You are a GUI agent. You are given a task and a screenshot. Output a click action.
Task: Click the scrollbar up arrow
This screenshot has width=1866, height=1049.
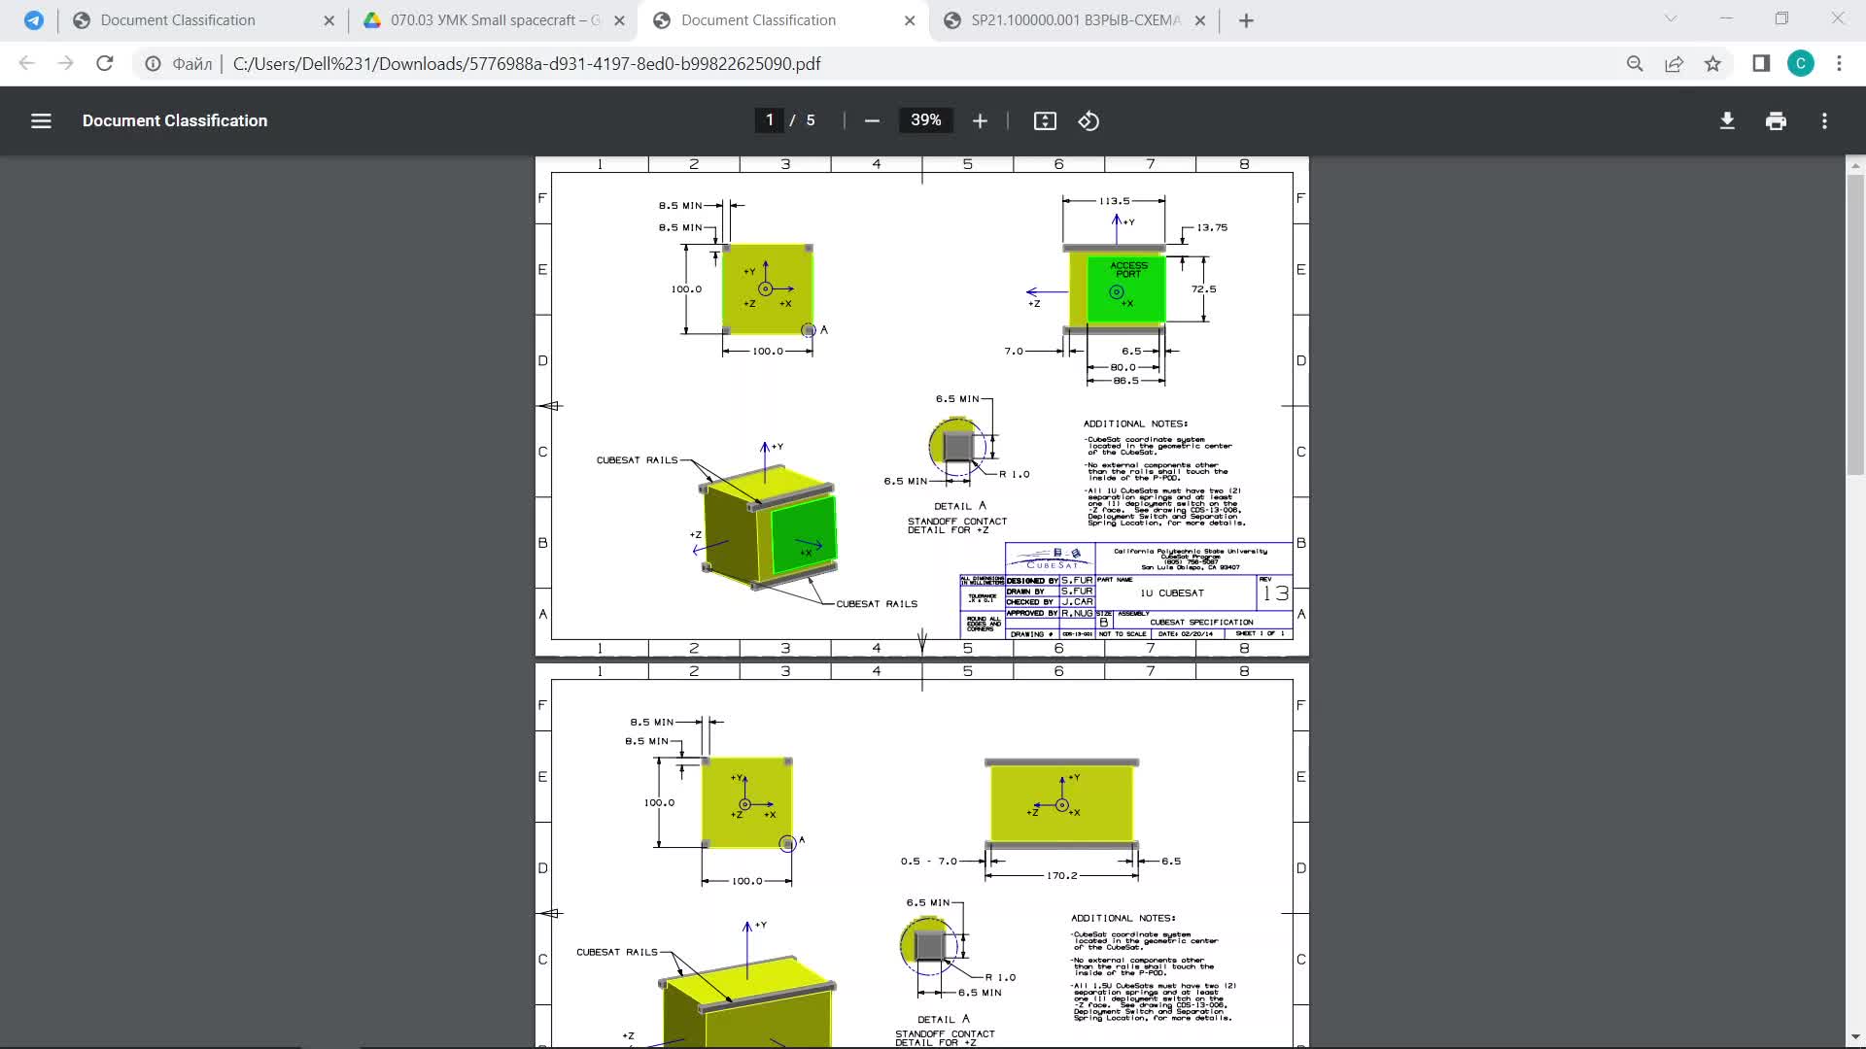pos(1855,166)
